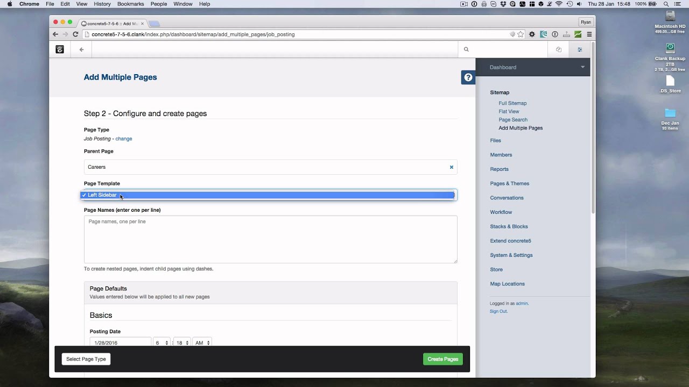Reload the page in Chrome
This screenshot has height=387, width=689.
pos(75,34)
